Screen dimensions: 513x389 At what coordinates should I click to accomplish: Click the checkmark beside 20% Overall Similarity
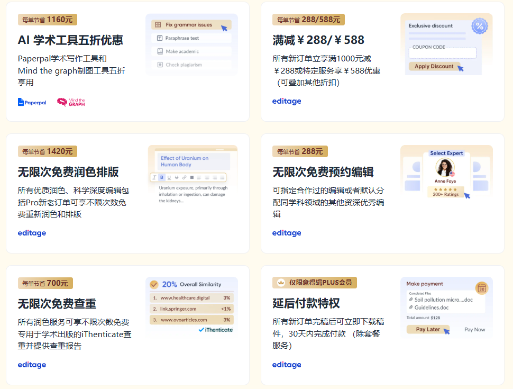[x=155, y=283]
